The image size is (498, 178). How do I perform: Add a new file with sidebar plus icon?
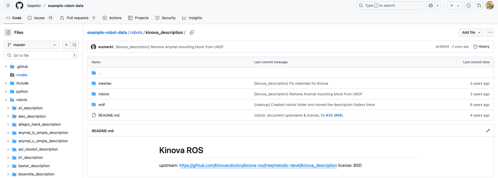[66, 45]
